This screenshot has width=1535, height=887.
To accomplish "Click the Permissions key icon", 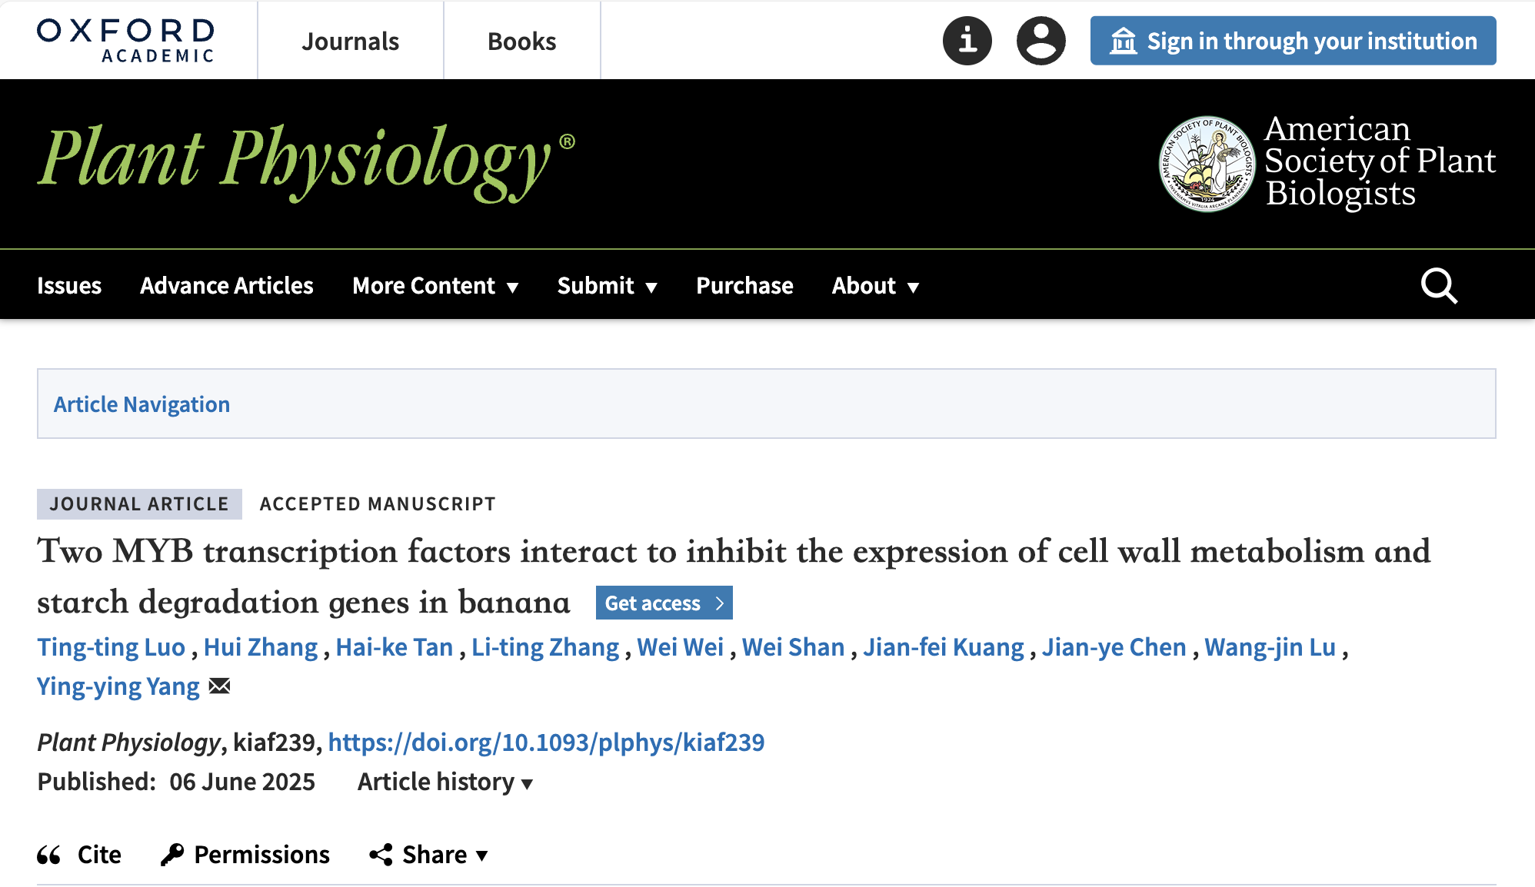I will 172,855.
